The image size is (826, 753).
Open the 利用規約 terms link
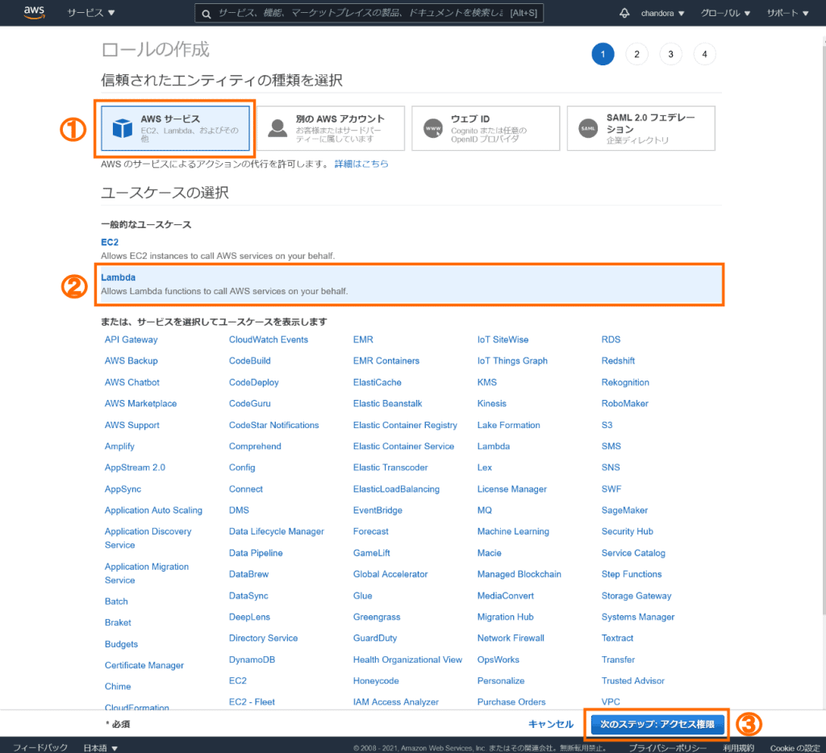738,747
